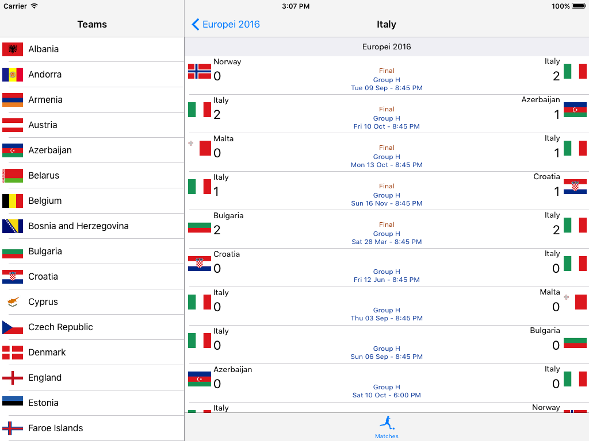
Task: Tap the Czech Republic flag icon
Action: click(13, 327)
